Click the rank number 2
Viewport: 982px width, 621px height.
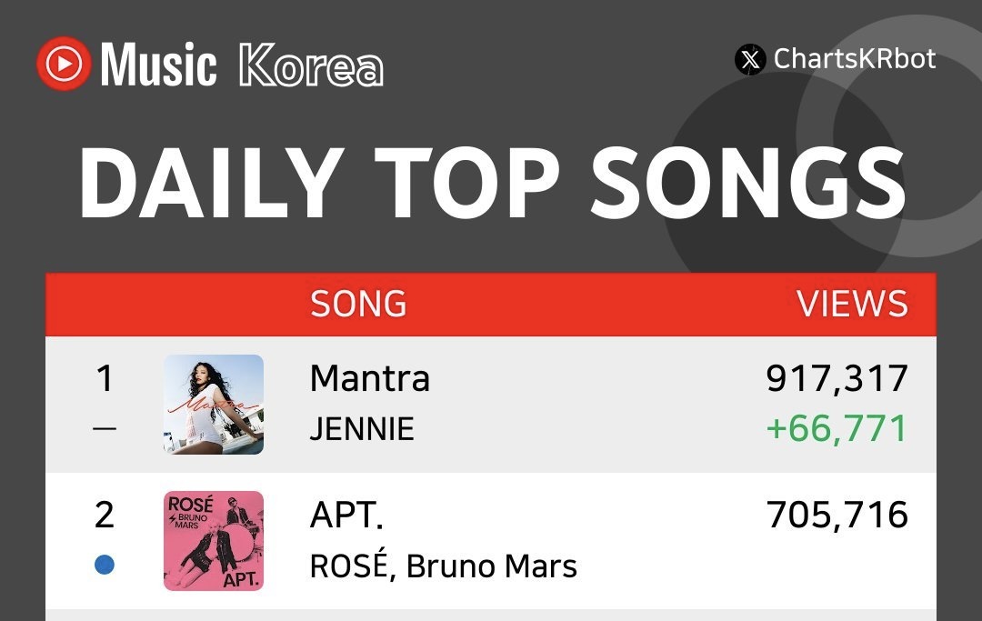tap(105, 516)
